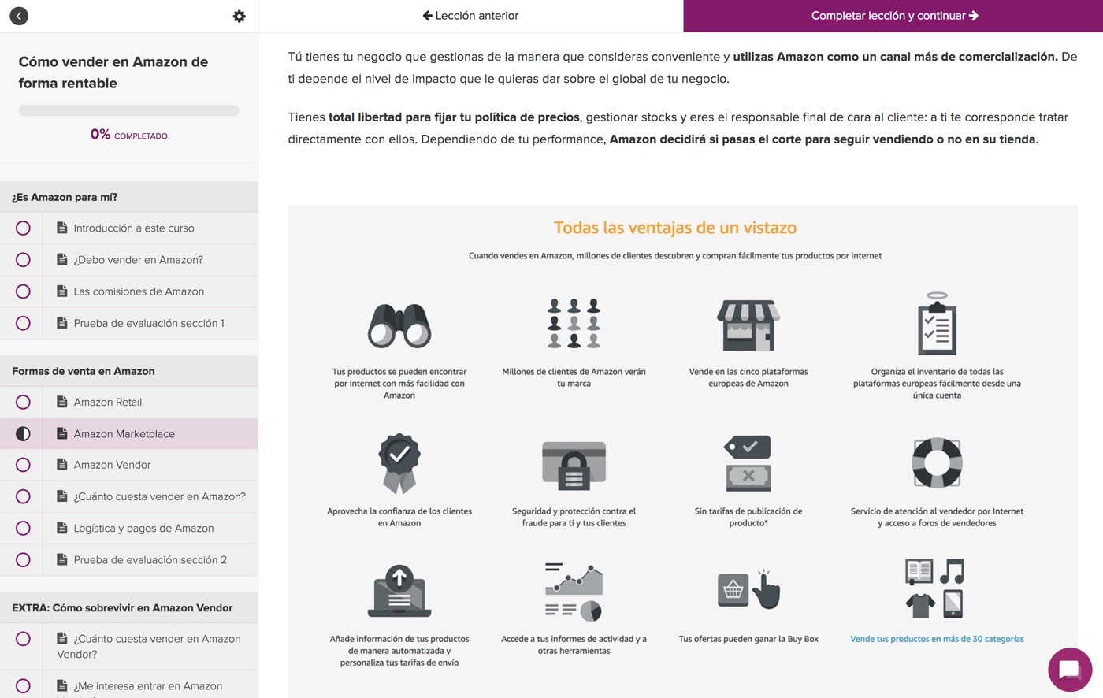Select the Amazon Marketplace lesson
Screen dimensions: 1103x698
tap(124, 433)
